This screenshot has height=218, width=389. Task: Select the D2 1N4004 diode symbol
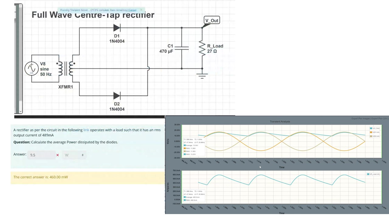tap(117, 96)
